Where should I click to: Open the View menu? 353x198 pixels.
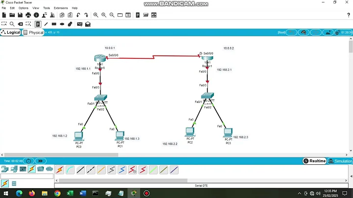(36, 8)
